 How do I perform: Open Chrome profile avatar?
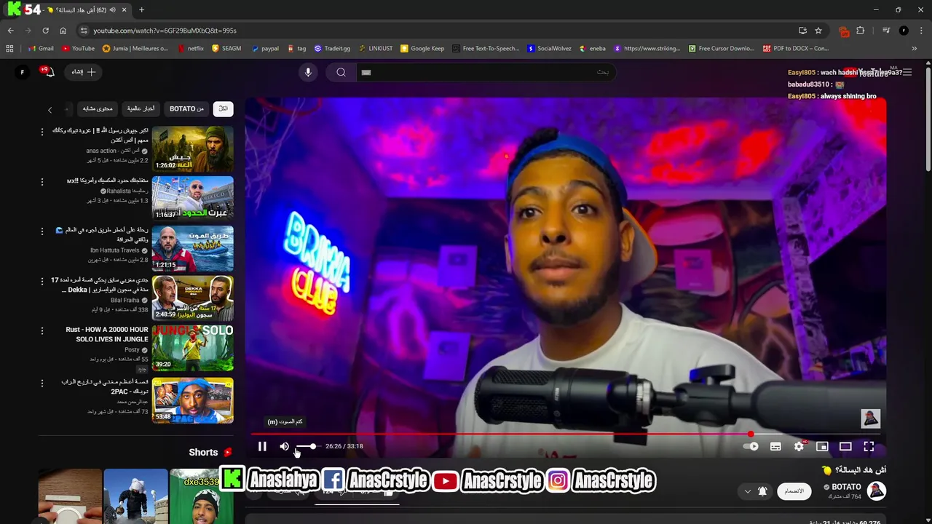tap(904, 31)
